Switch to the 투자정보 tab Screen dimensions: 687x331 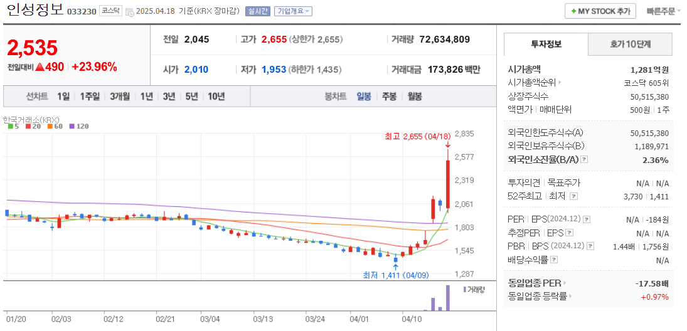click(546, 45)
